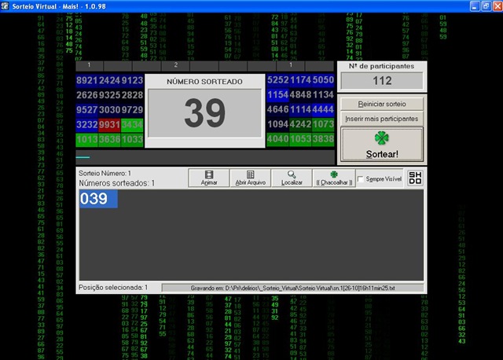Click the application icon in title bar
Image resolution: width=503 pixels, height=360 pixels.
tap(5, 6)
